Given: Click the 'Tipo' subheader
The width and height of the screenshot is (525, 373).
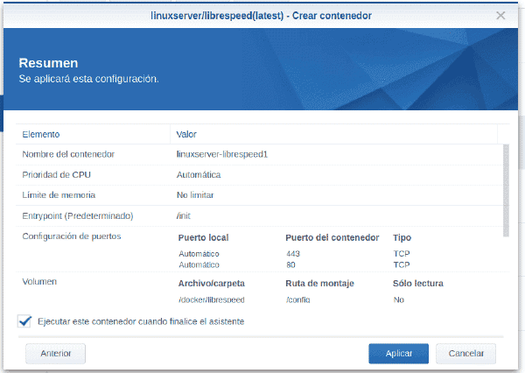Looking at the screenshot, I should [x=402, y=237].
